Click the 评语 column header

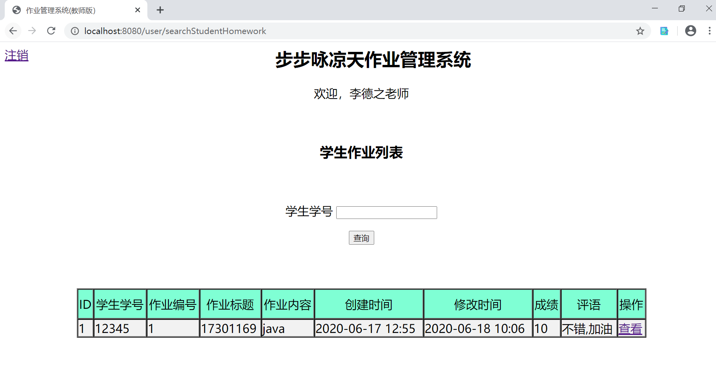click(589, 304)
